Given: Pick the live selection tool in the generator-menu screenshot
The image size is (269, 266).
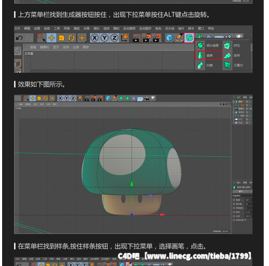Looking at the screenshot, I should click(41, 38).
